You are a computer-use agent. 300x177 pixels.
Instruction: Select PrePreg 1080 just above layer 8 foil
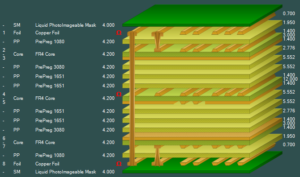coord(50,155)
